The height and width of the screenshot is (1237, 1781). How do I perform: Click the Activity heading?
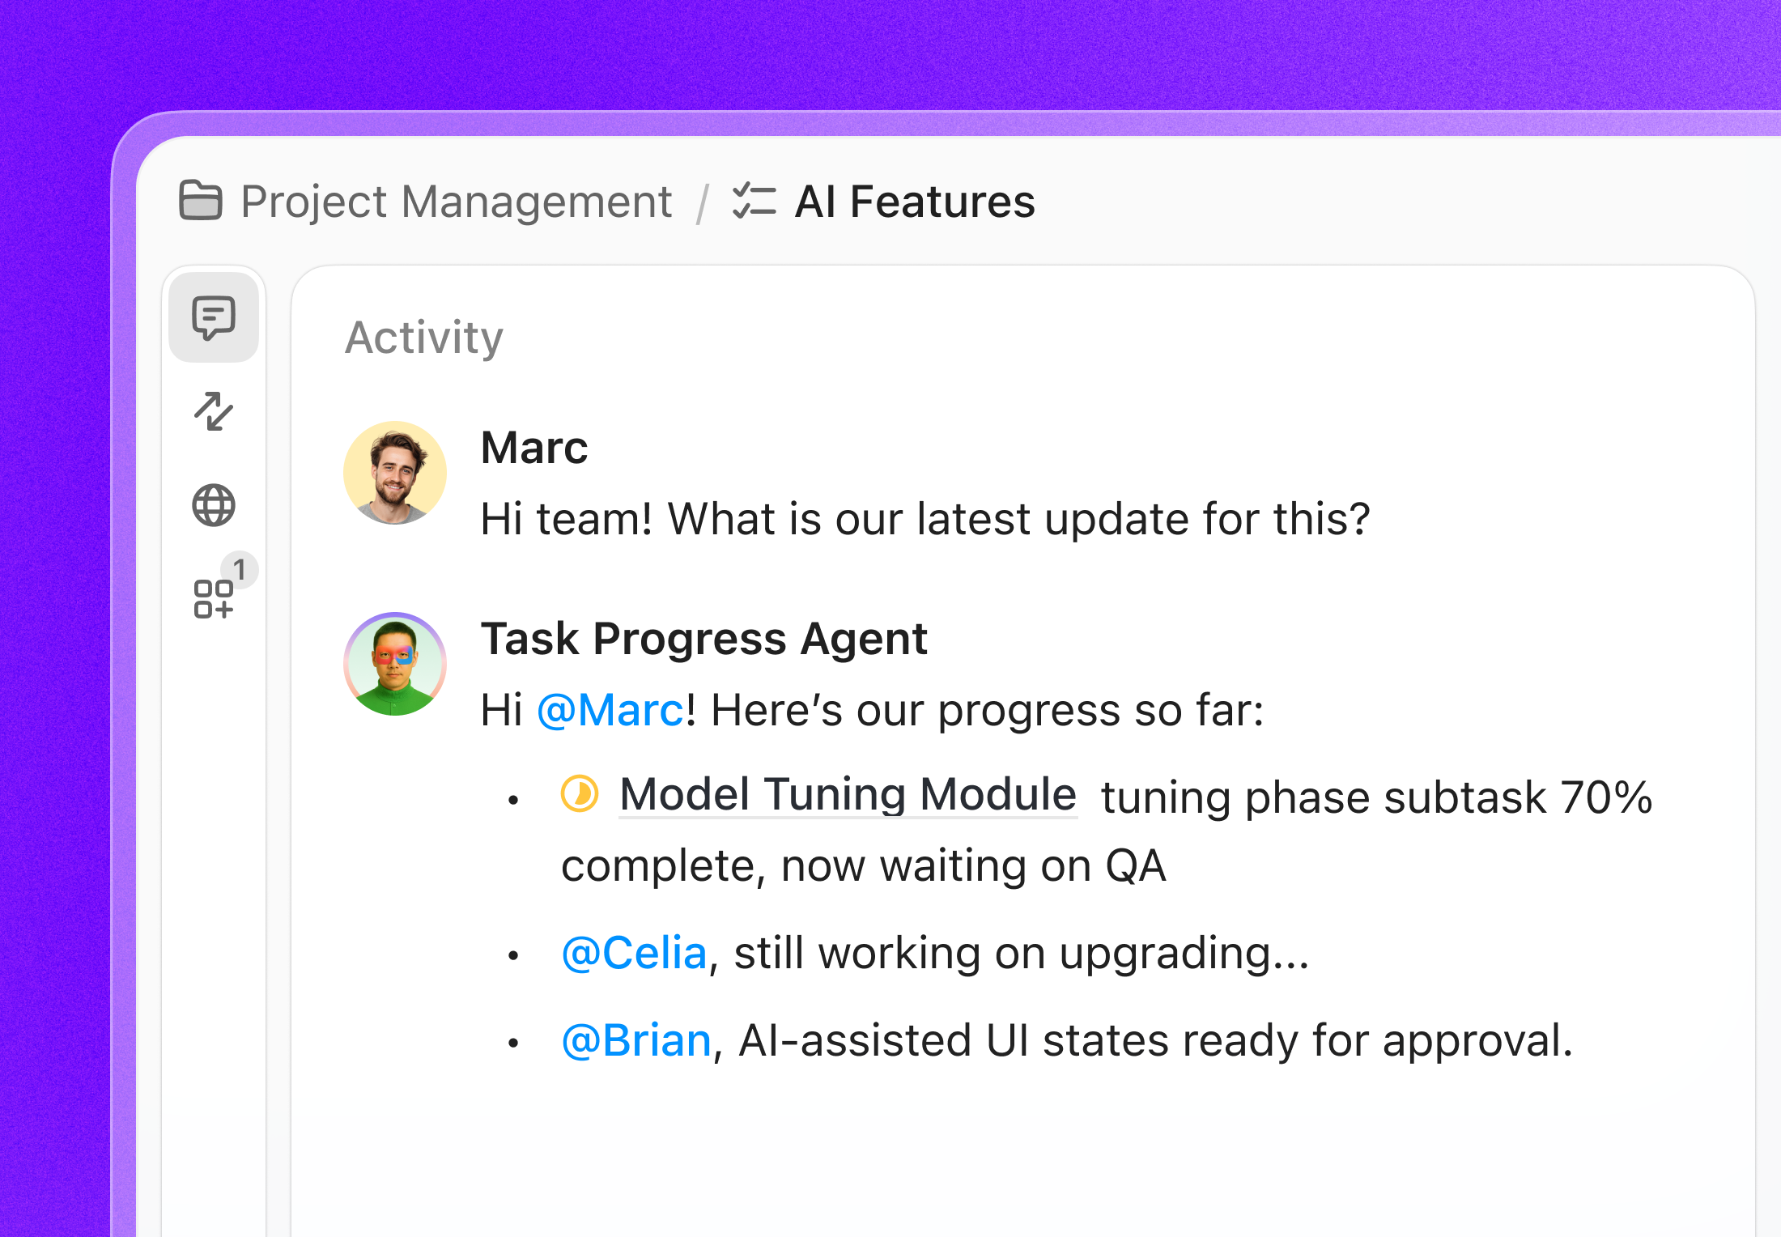point(423,338)
